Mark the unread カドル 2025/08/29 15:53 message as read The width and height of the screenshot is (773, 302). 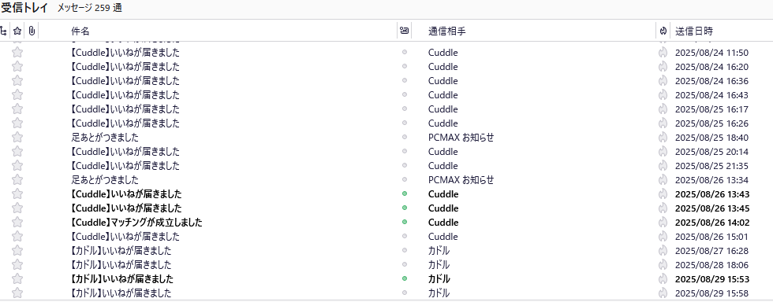[x=405, y=279]
